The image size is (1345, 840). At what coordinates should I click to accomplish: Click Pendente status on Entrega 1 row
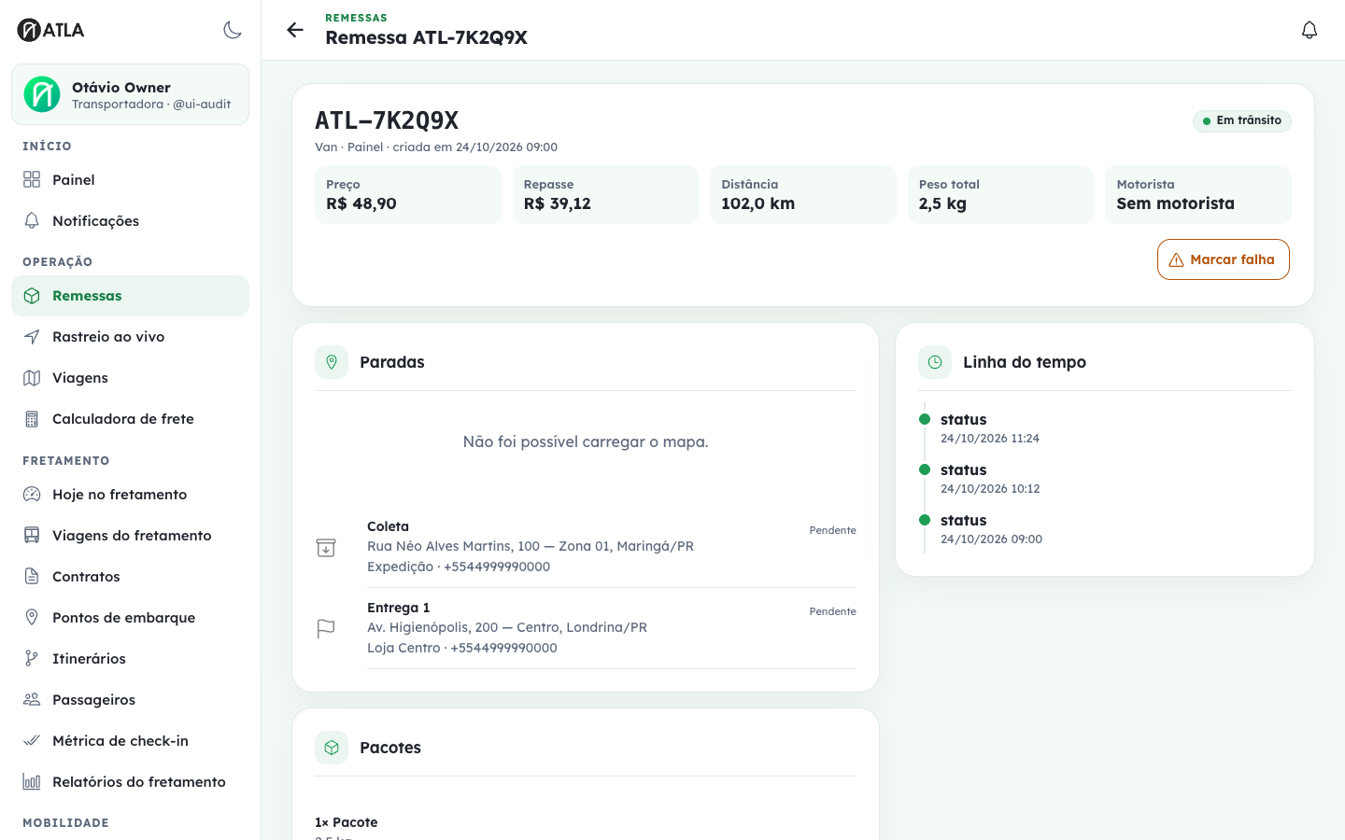click(832, 611)
